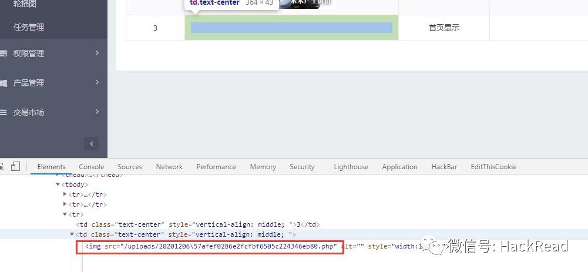This screenshot has width=588, height=272.
Task: Switch to the Console tab
Action: coord(91,167)
